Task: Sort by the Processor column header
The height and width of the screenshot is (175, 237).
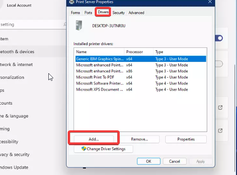Action: 139,52
